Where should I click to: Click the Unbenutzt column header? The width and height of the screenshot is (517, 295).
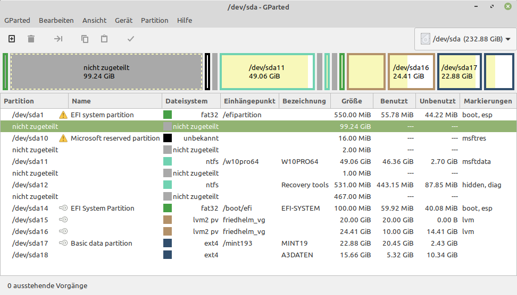pos(438,101)
